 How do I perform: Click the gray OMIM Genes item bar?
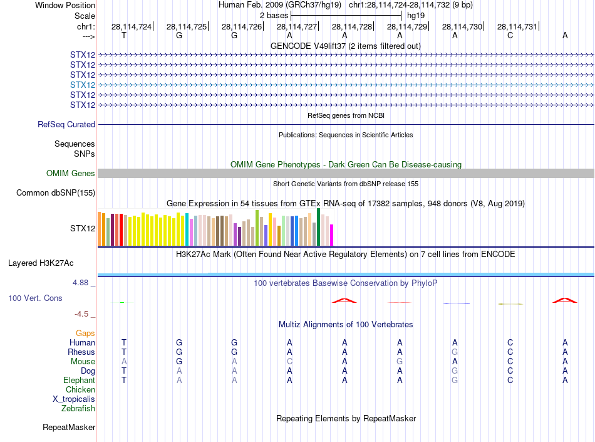(345, 173)
